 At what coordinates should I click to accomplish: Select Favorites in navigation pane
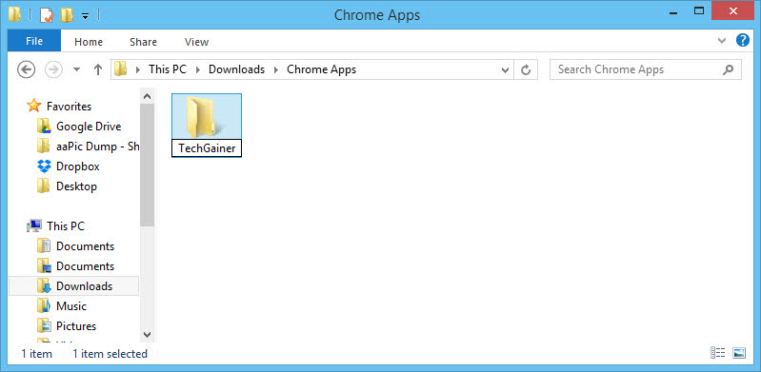69,106
